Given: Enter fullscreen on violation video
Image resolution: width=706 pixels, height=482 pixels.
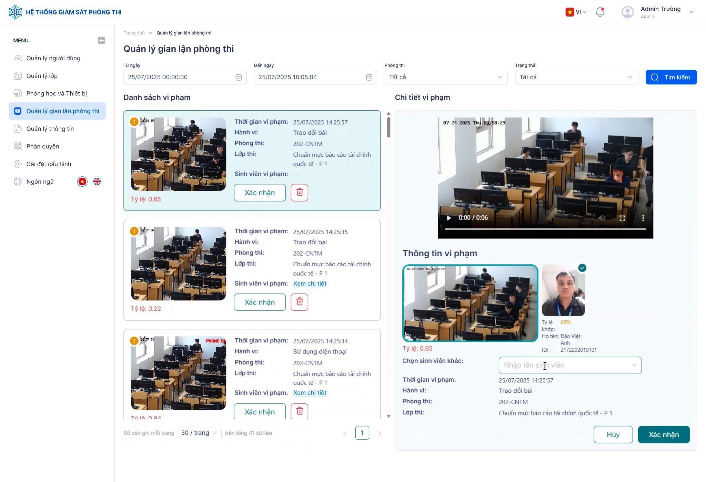Looking at the screenshot, I should point(622,218).
